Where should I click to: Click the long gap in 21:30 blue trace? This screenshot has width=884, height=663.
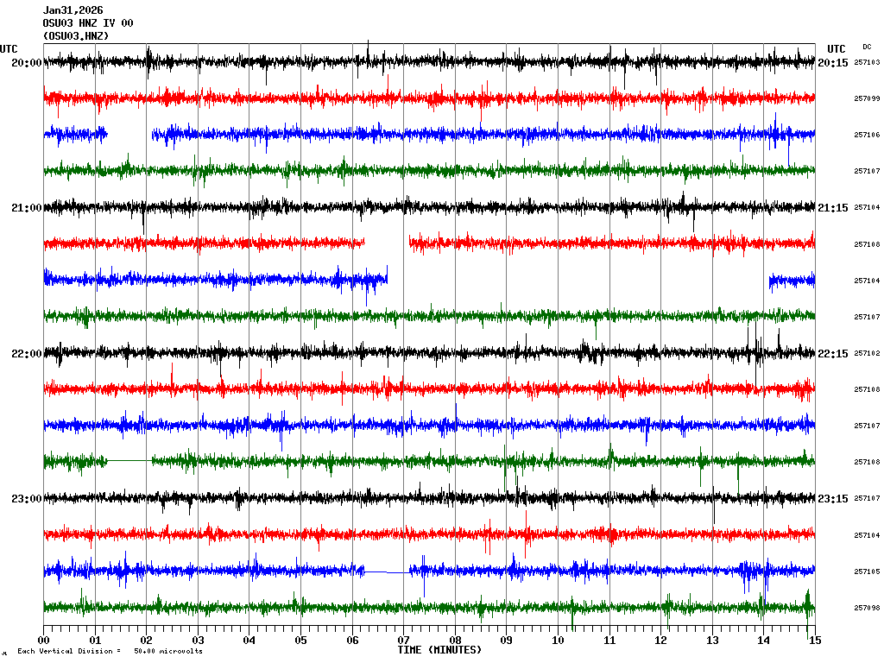click(578, 280)
